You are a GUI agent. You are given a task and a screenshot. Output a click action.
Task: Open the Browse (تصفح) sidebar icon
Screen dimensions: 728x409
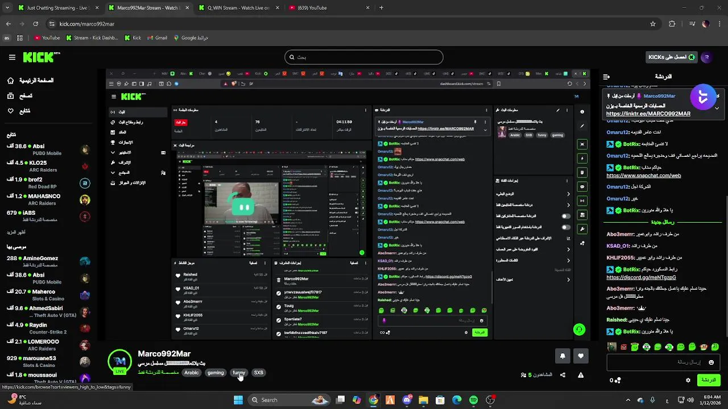click(10, 96)
